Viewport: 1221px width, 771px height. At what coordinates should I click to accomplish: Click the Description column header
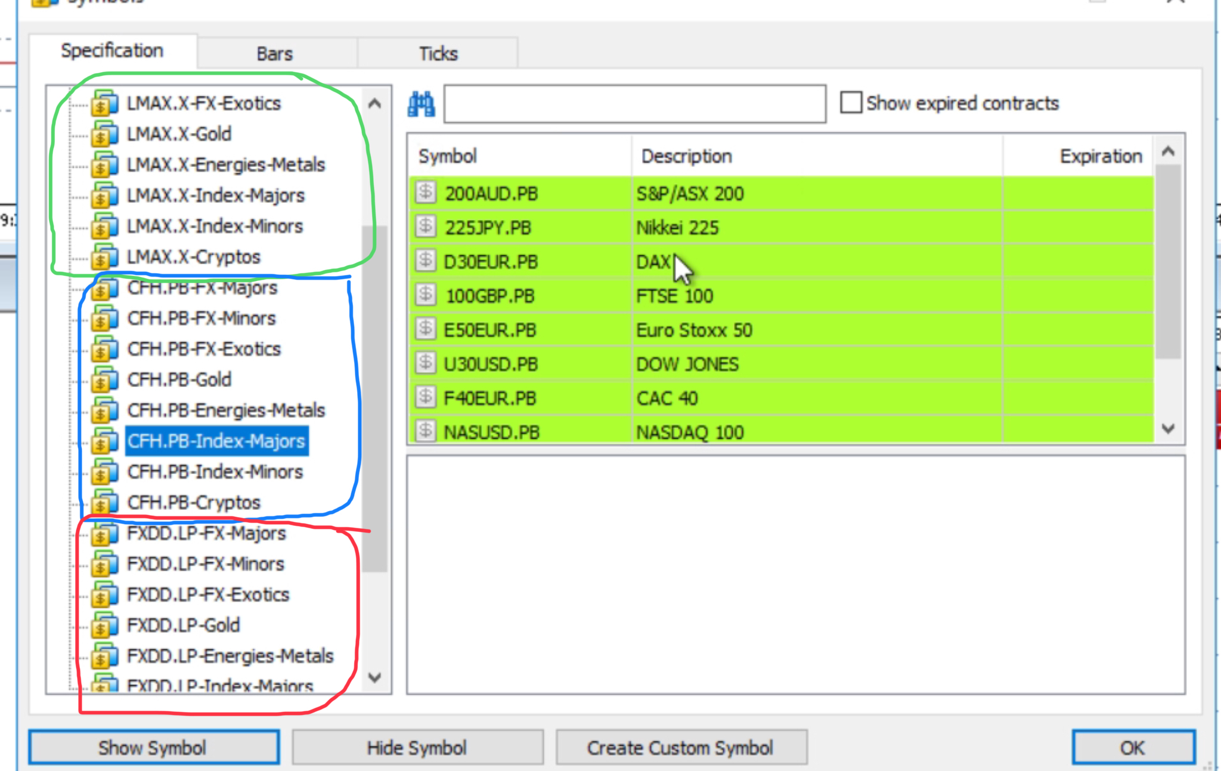(x=817, y=156)
